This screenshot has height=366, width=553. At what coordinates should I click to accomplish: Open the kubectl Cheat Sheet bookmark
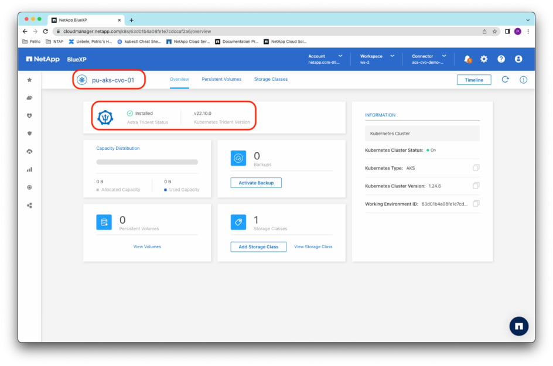[x=139, y=42]
